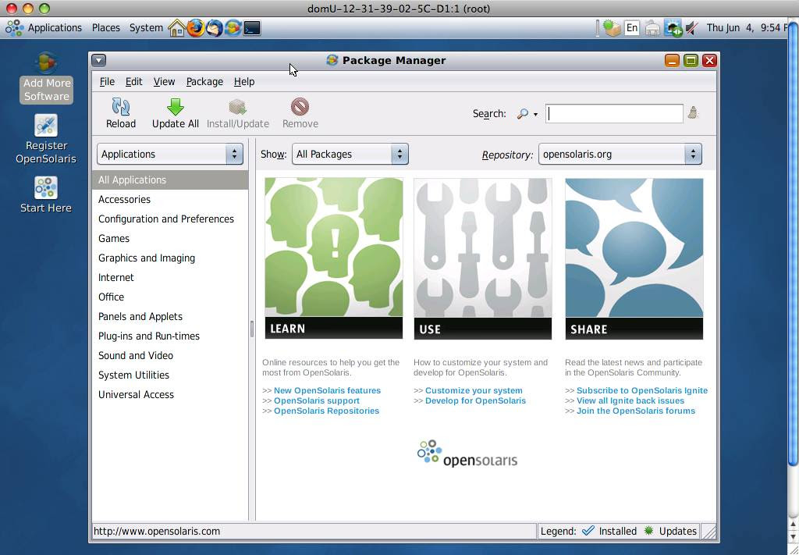This screenshot has height=555, width=799.
Task: Open the View menu
Action: [x=164, y=81]
